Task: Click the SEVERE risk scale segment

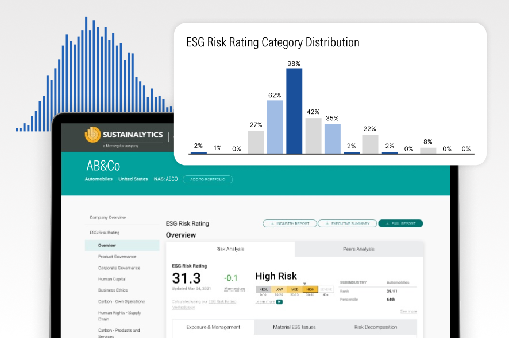Action: coord(326,289)
